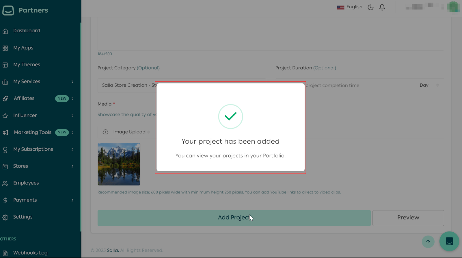
Task: Open the Project Category select field
Action: 127,85
